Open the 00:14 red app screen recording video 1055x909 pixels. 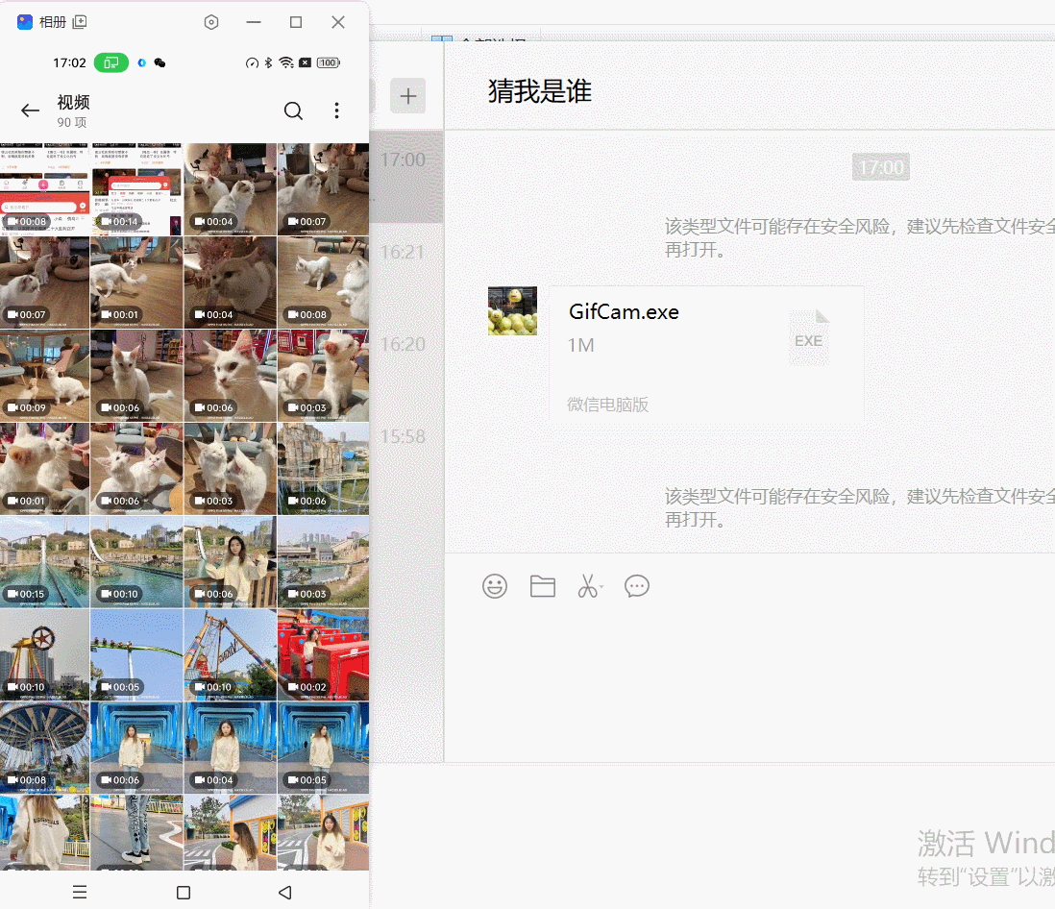click(136, 189)
